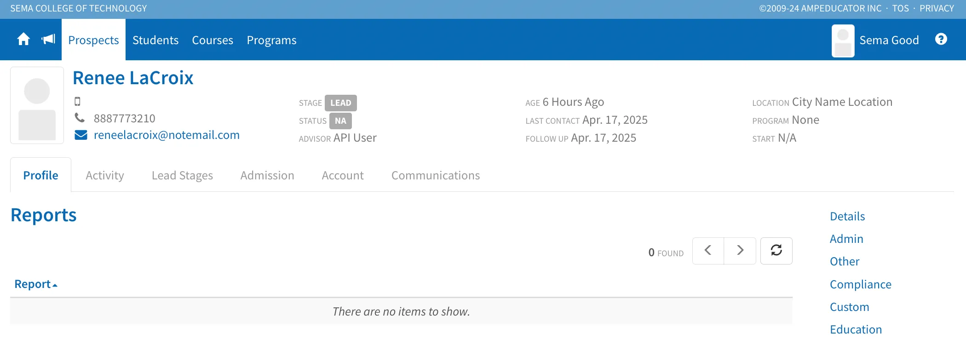Switch to the Activity tab

(105, 175)
